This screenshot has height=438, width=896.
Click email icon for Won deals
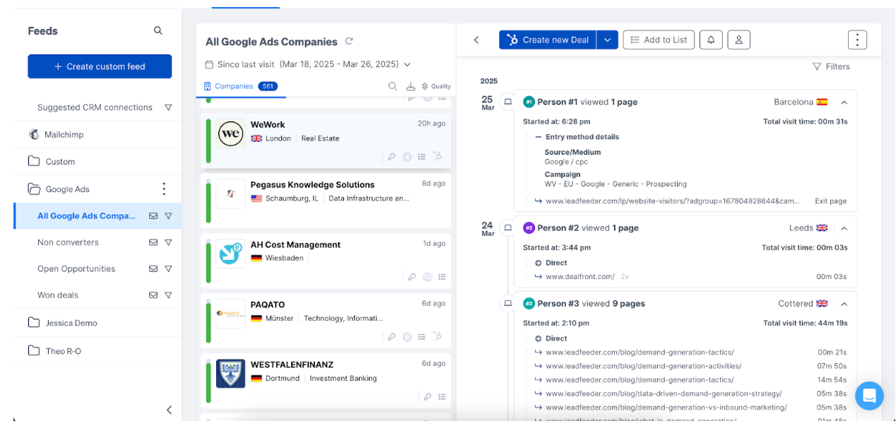[x=153, y=295]
